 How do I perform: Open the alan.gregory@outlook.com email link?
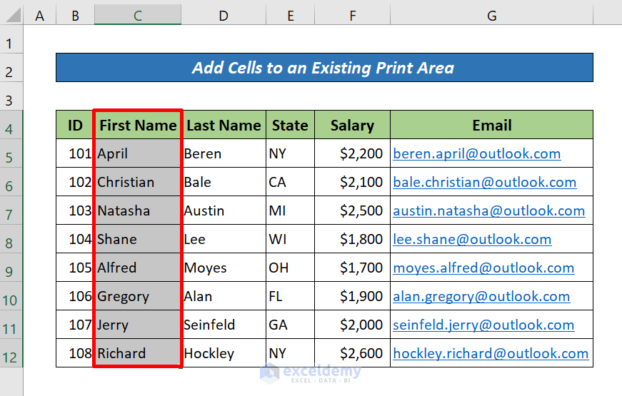tap(481, 296)
